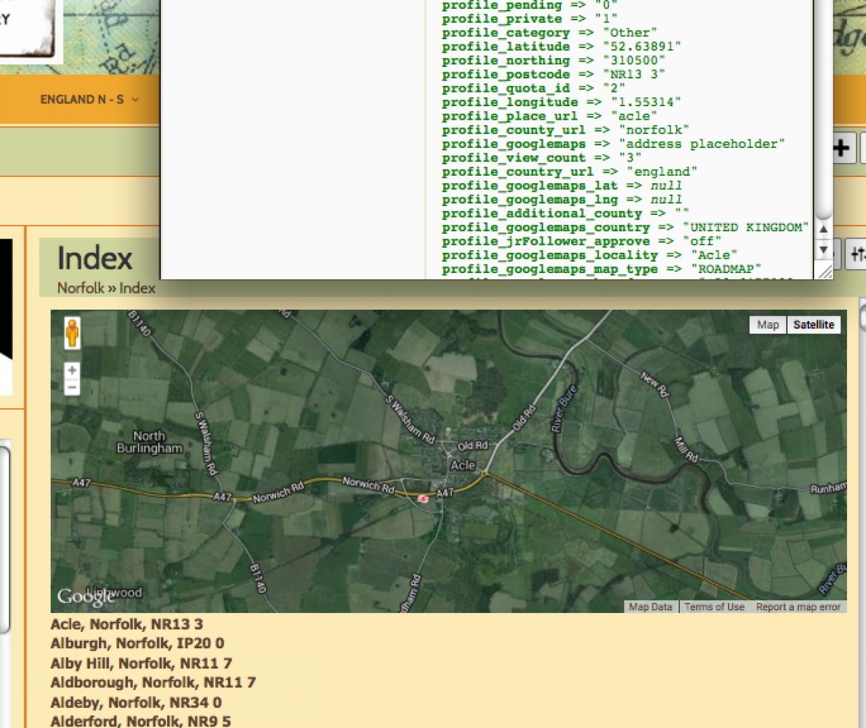Switch map to Satellite view
Viewport: 866px width, 728px height.
(813, 325)
